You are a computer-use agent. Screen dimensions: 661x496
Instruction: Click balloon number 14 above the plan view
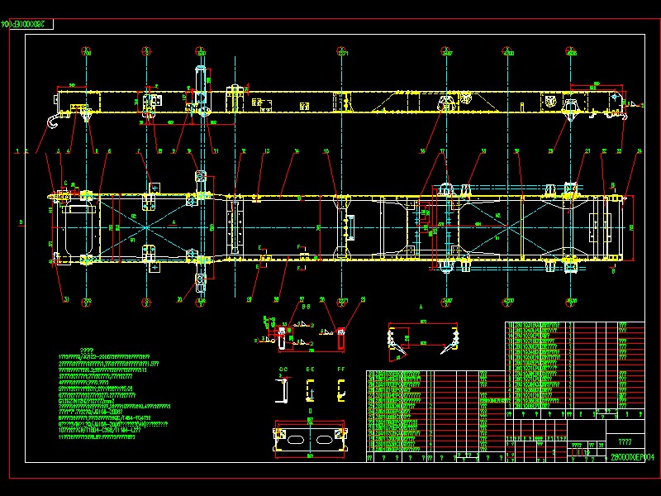(x=297, y=151)
